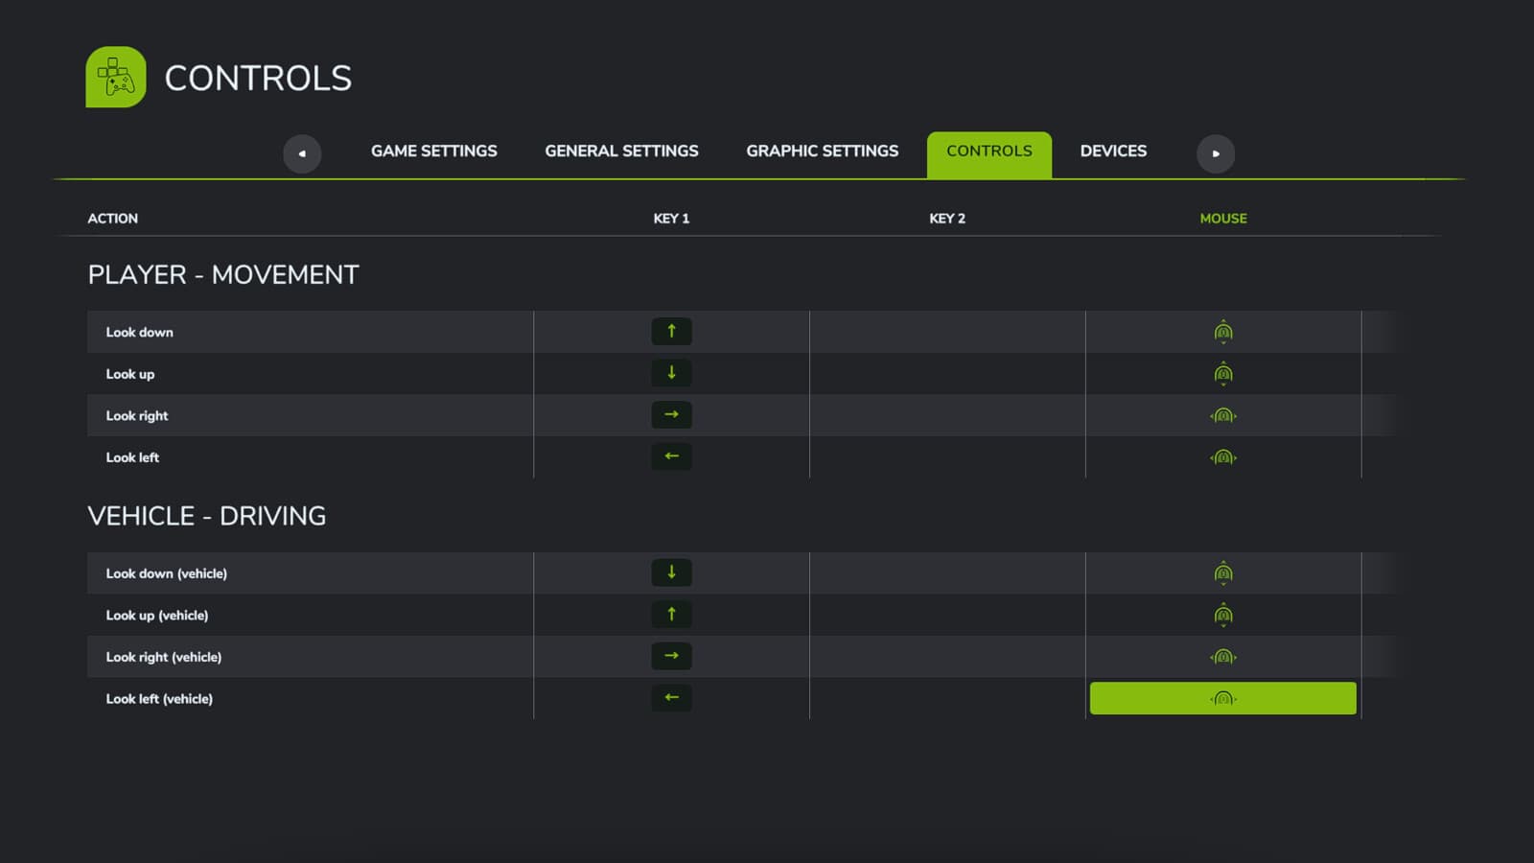Click mouse binding for Look down (vehicle)
This screenshot has width=1534, height=863.
[1223, 572]
